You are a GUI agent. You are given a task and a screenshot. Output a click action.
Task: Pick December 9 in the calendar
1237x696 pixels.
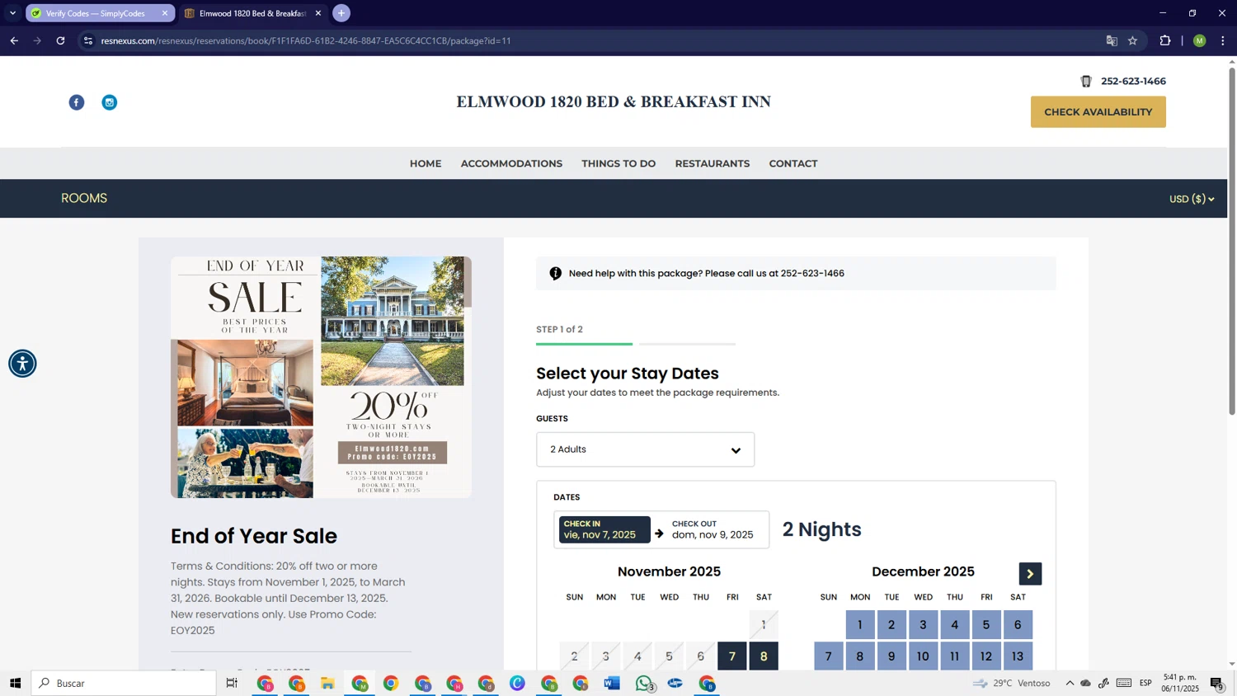point(891,656)
